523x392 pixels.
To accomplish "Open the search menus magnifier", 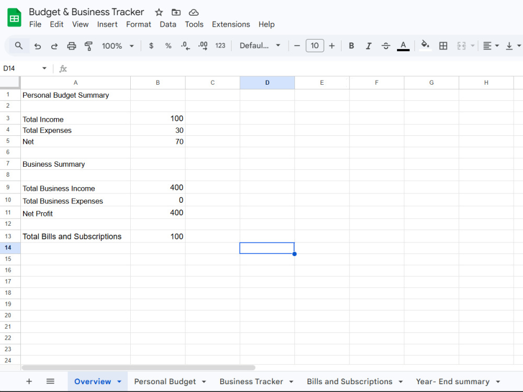I will tap(19, 45).
